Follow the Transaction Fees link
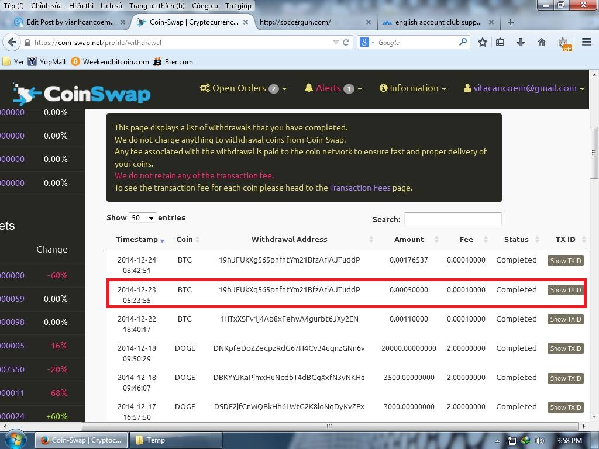This screenshot has width=599, height=449. 360,188
